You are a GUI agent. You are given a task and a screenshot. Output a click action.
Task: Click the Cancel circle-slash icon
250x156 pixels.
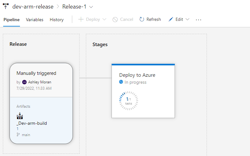(115, 20)
